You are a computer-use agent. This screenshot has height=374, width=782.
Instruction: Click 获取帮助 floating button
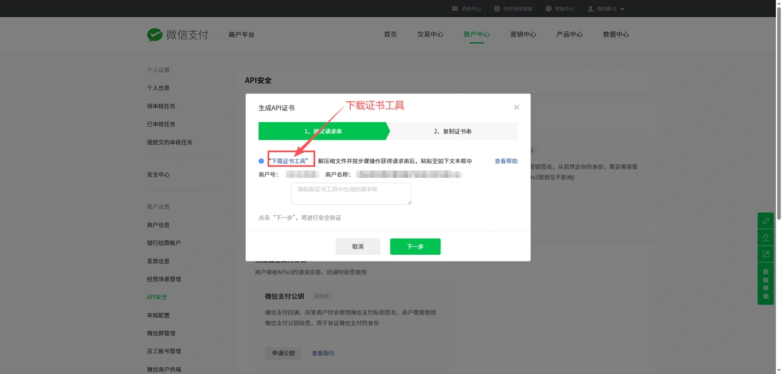coord(766,284)
